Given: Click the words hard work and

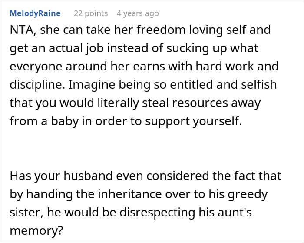Looking at the screenshot, I should tap(237, 67).
